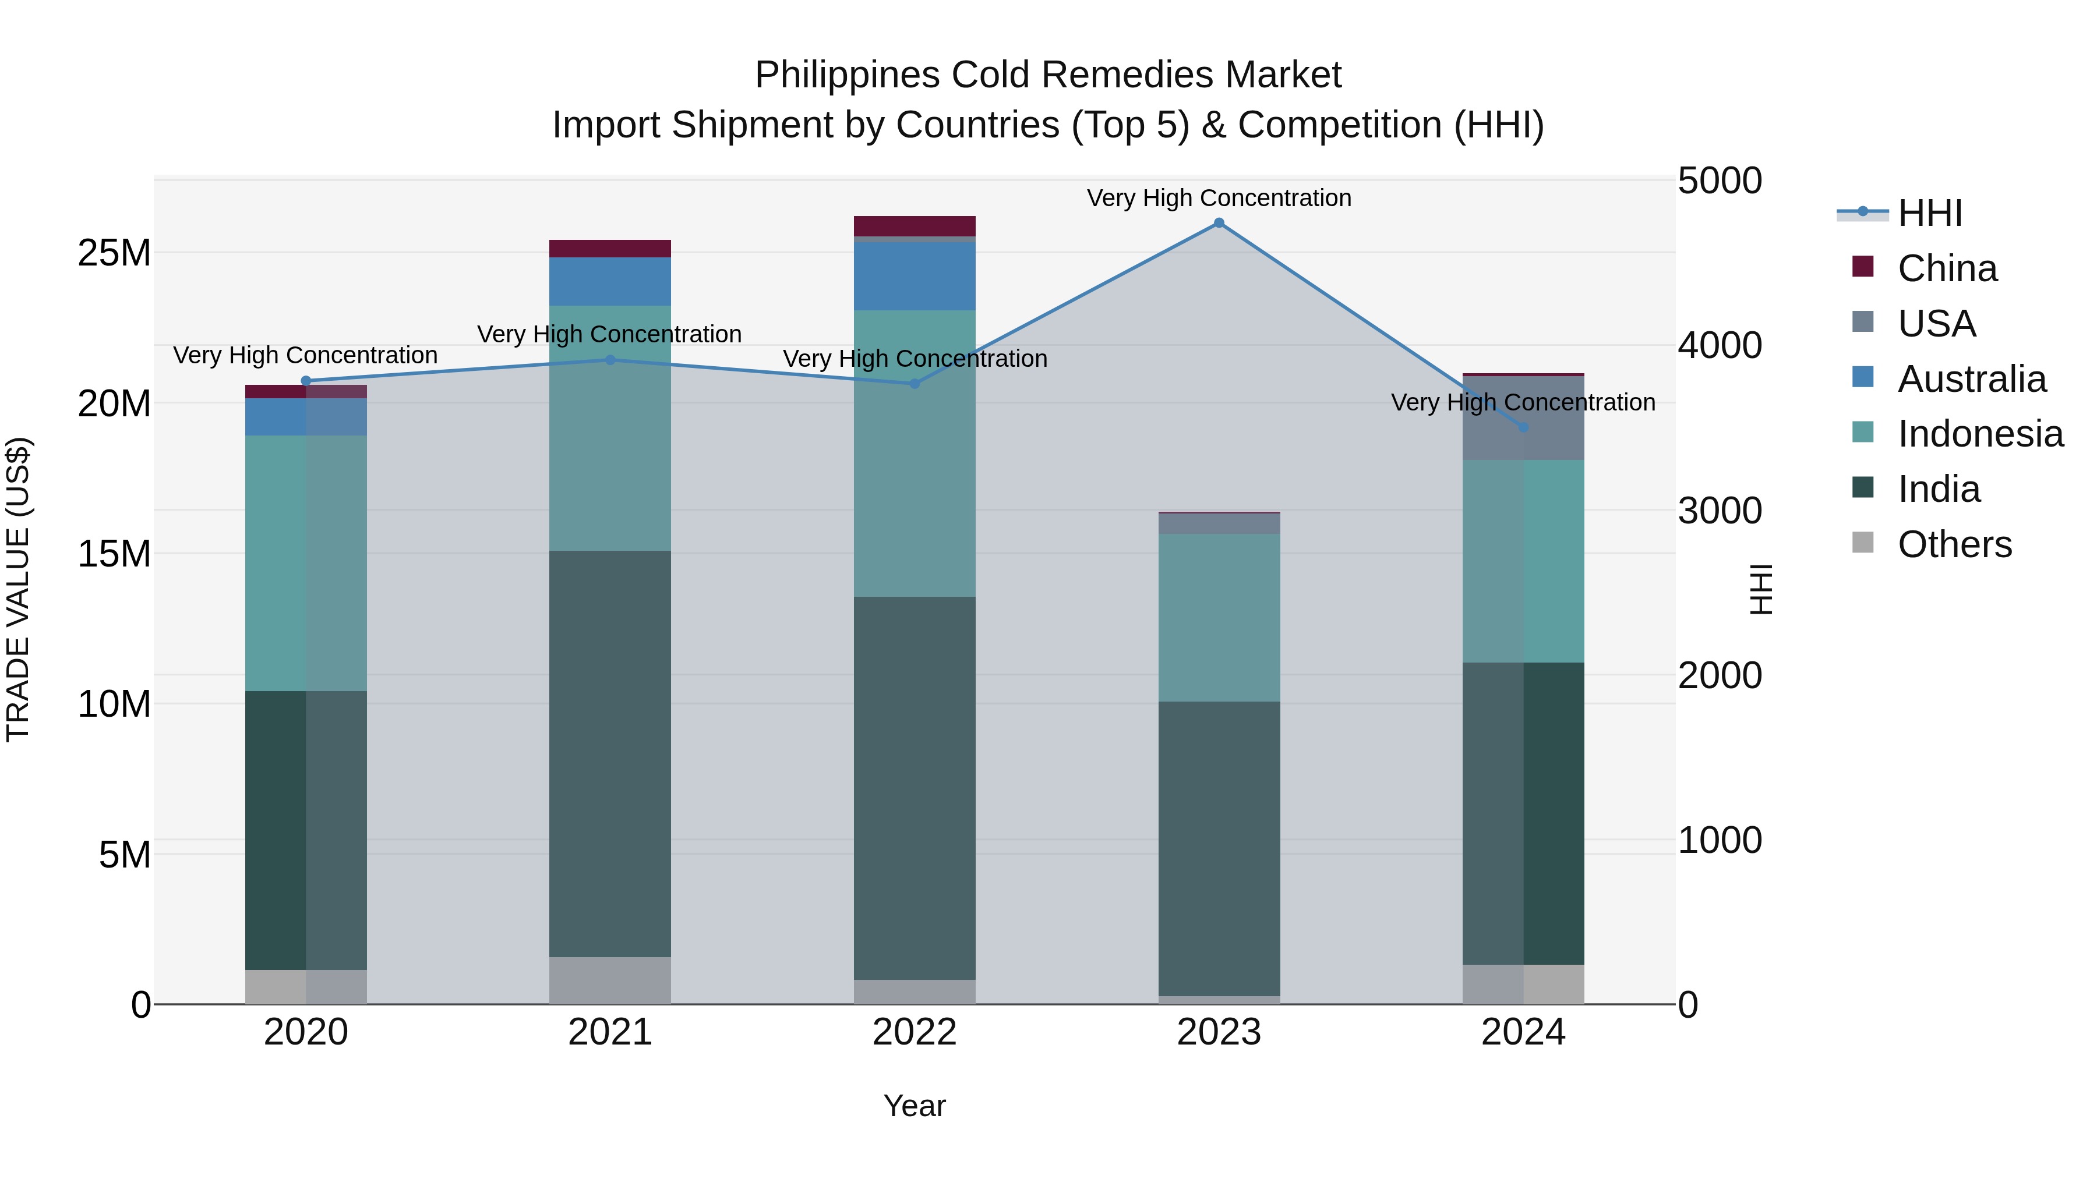This screenshot has width=2097, height=1179.
Task: Select the 2023 India bar segment
Action: click(1219, 849)
